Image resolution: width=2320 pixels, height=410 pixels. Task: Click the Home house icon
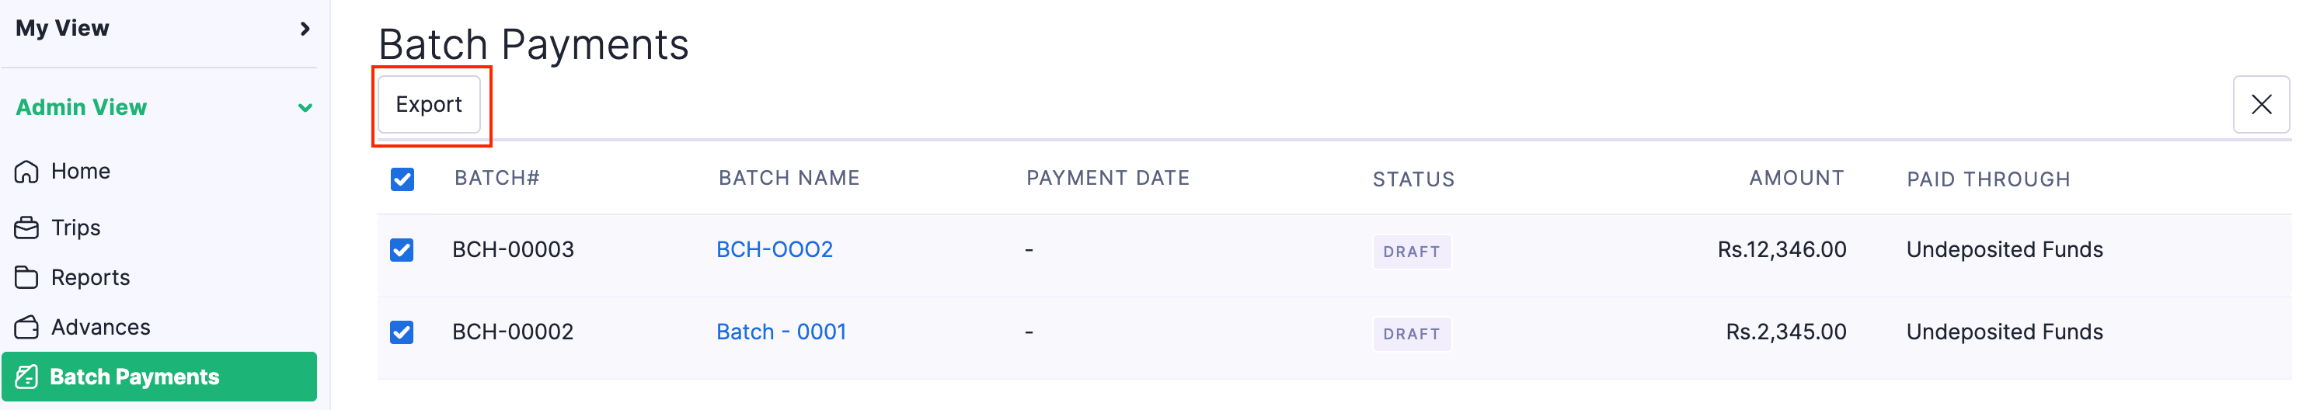(x=27, y=172)
